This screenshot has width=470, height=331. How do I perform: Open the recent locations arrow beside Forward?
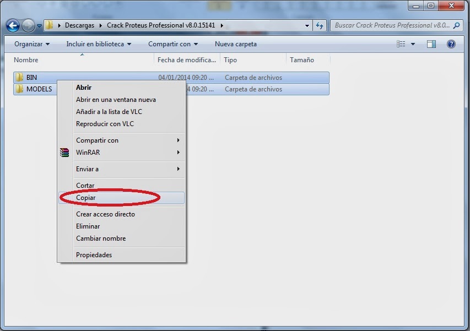pyautogui.click(x=39, y=26)
